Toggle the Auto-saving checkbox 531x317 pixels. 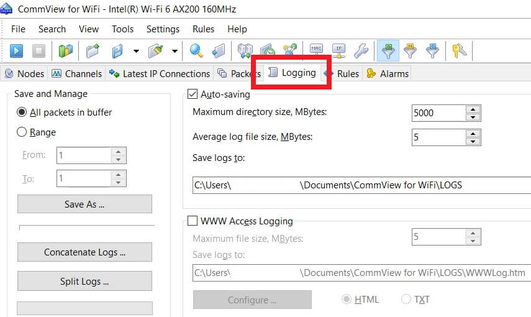coord(193,94)
